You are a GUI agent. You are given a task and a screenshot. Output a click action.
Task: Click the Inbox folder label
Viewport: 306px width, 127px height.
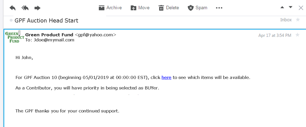point(286,20)
